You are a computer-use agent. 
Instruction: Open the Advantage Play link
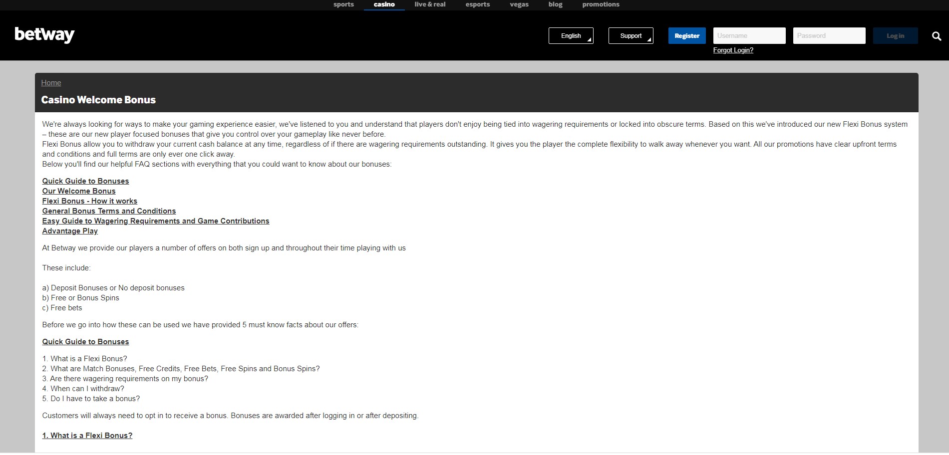coord(70,231)
